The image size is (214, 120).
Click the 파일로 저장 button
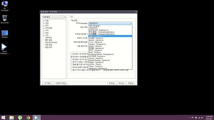[x=61, y=83]
